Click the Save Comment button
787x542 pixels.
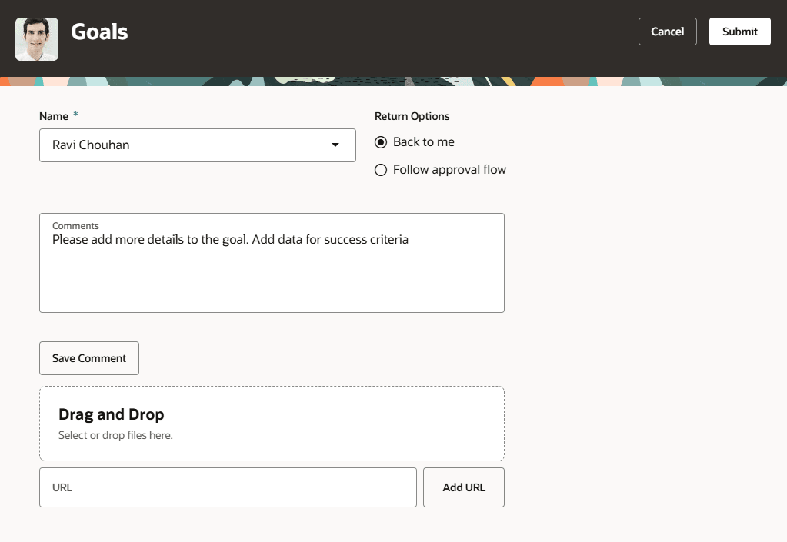click(x=88, y=357)
